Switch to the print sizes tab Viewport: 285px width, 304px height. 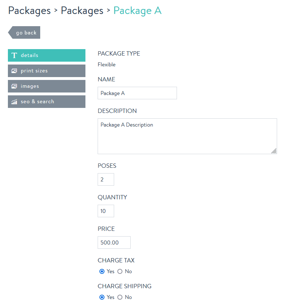47,71
